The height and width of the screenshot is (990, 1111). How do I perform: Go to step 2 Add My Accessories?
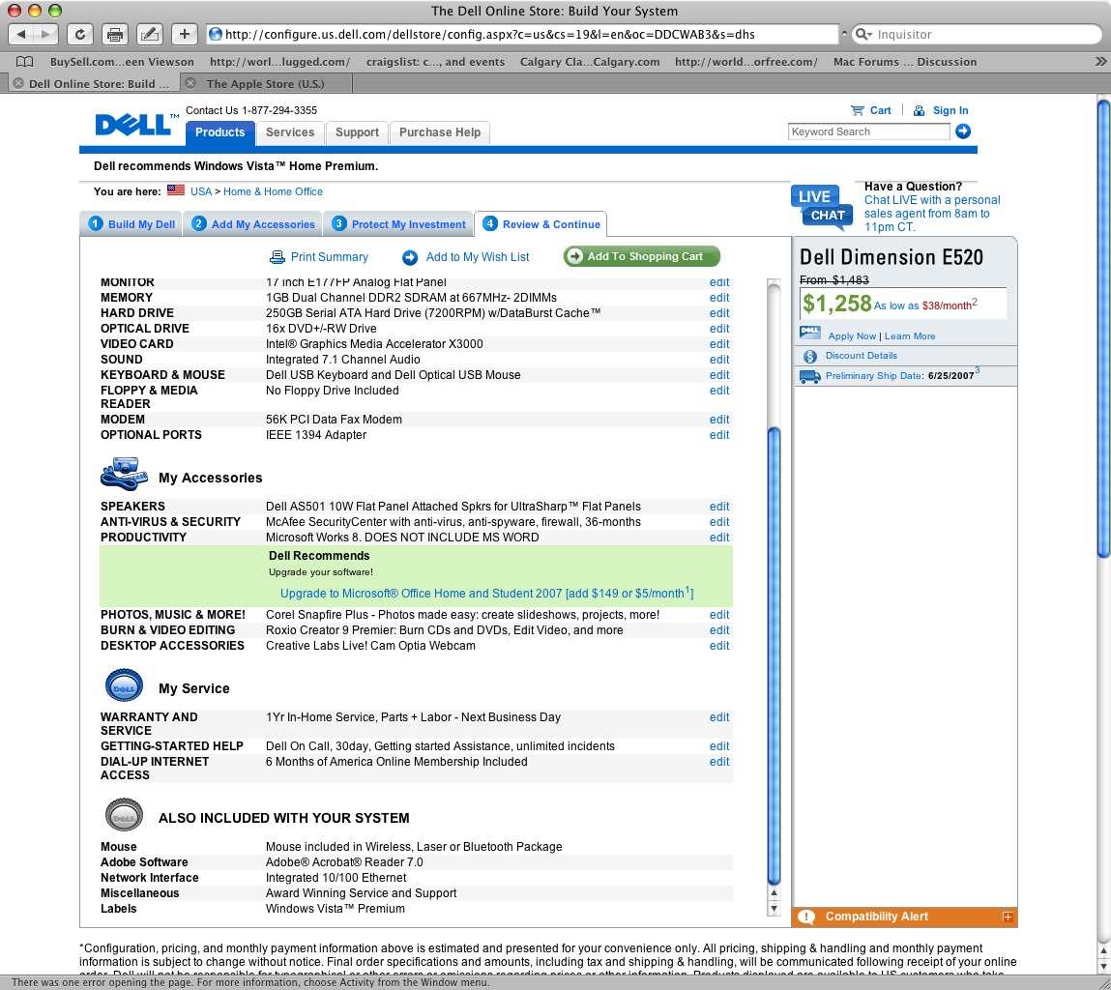coord(253,224)
